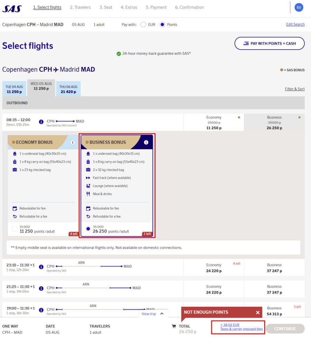Viewport: 311px width, 340px height.
Task: Expand Business 26 250 p on 08:35 flight
Action: coord(274,122)
